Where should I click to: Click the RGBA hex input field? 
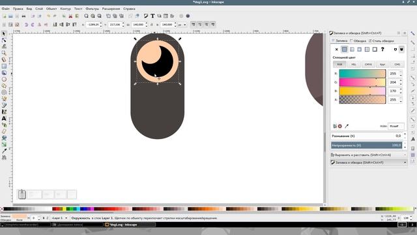tap(396, 126)
